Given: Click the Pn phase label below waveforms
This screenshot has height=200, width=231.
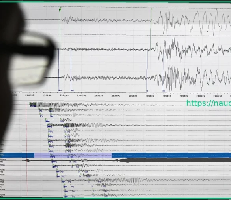Looking at the screenshot, I should tap(60, 90).
